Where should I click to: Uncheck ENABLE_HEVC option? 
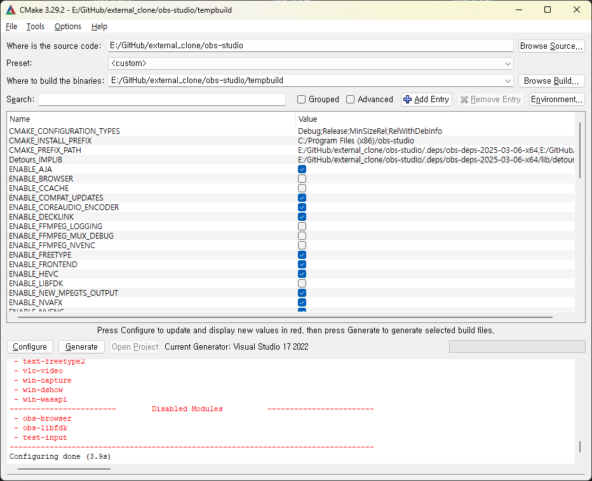(302, 274)
